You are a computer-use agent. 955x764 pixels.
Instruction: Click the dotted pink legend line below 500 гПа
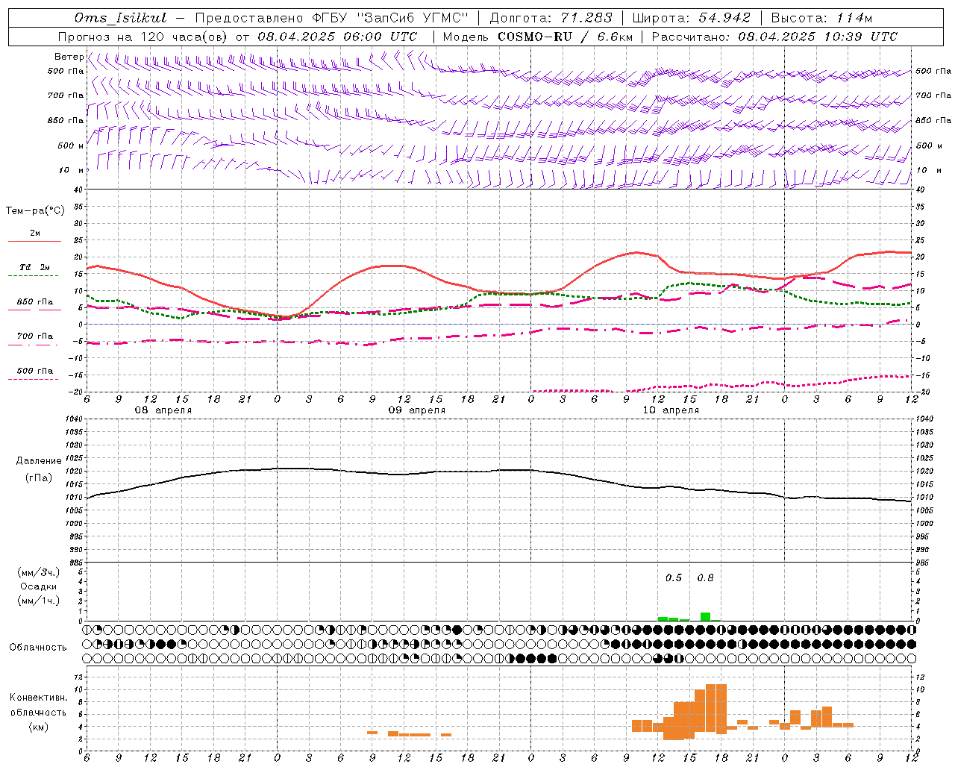pos(34,380)
